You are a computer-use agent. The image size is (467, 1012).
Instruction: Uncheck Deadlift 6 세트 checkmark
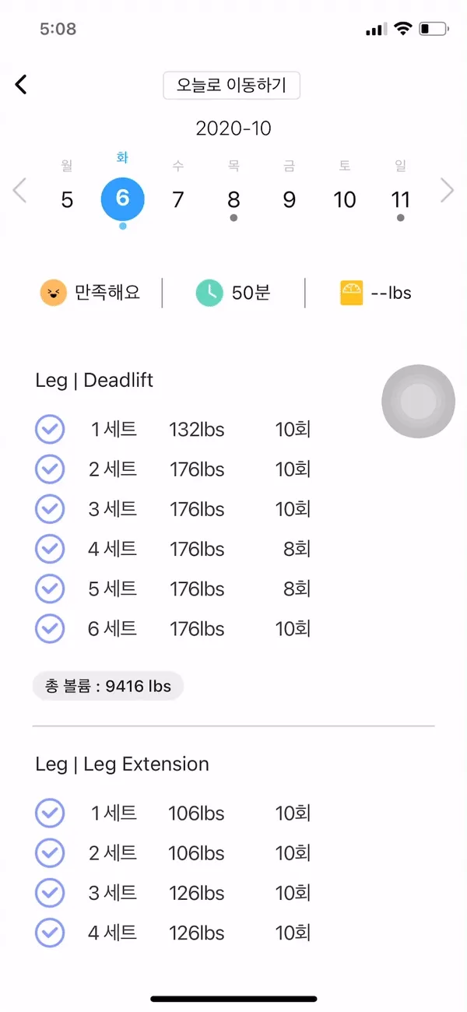50,628
